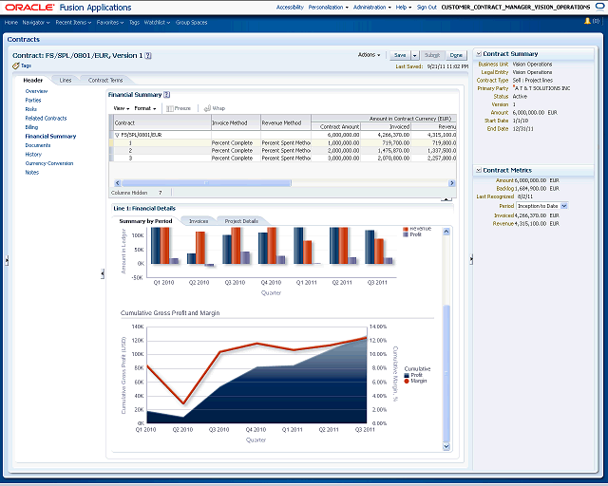Viewport: 608px width, 486px height.
Task: Open help icon next to Financial Summary
Action: click(x=167, y=95)
